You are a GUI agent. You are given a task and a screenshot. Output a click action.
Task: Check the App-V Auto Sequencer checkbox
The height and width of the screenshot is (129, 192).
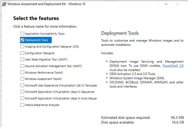pyautogui.click(x=22, y=98)
